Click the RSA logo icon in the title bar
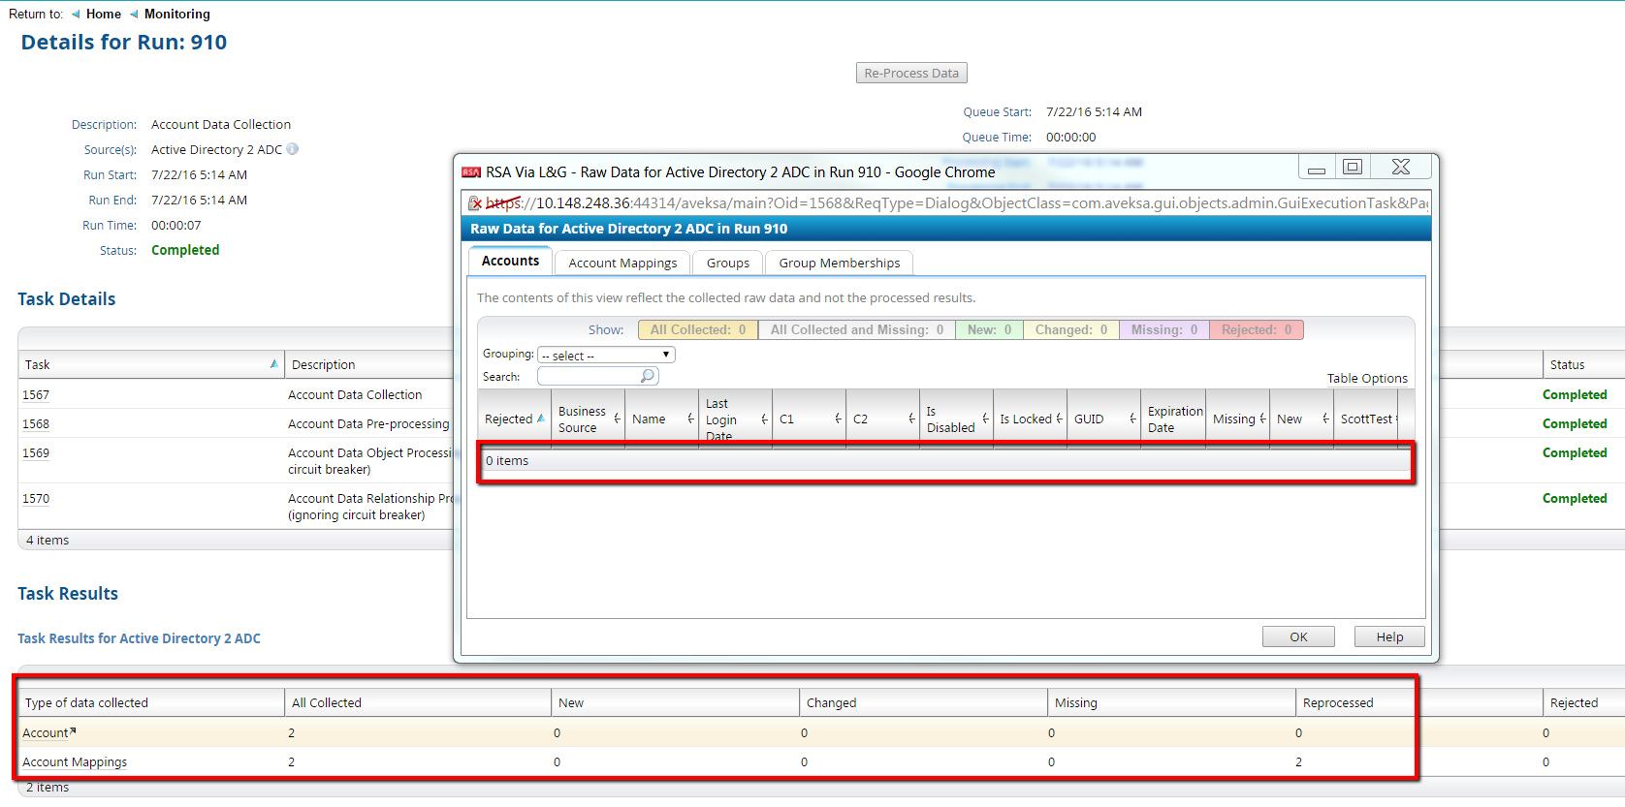The image size is (1625, 807). (471, 172)
